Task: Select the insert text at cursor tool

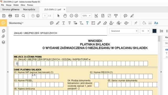Action: (x=81, y=23)
